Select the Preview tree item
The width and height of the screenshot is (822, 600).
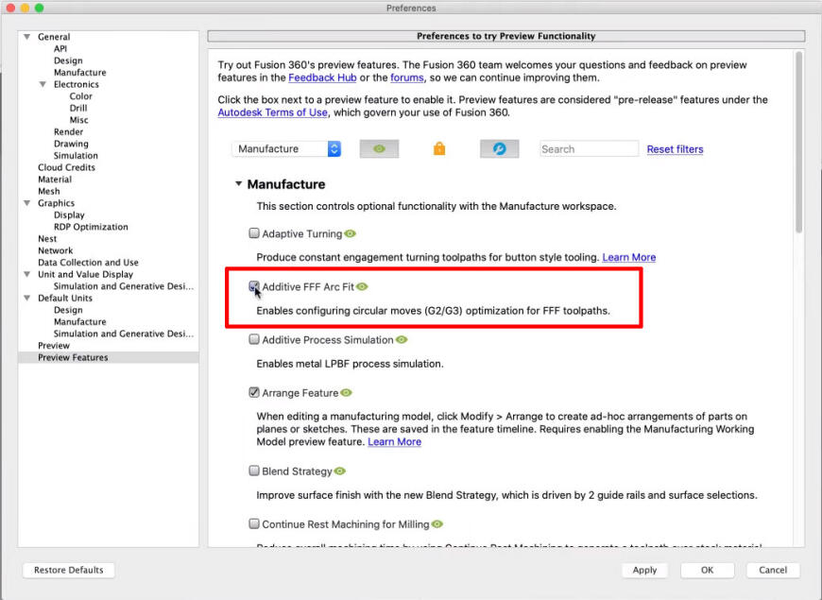point(54,346)
